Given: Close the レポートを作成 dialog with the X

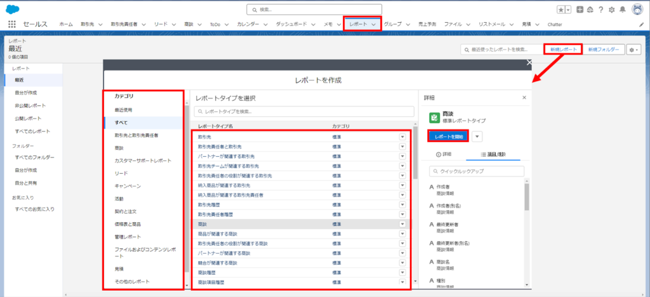Looking at the screenshot, I should coord(529,63).
